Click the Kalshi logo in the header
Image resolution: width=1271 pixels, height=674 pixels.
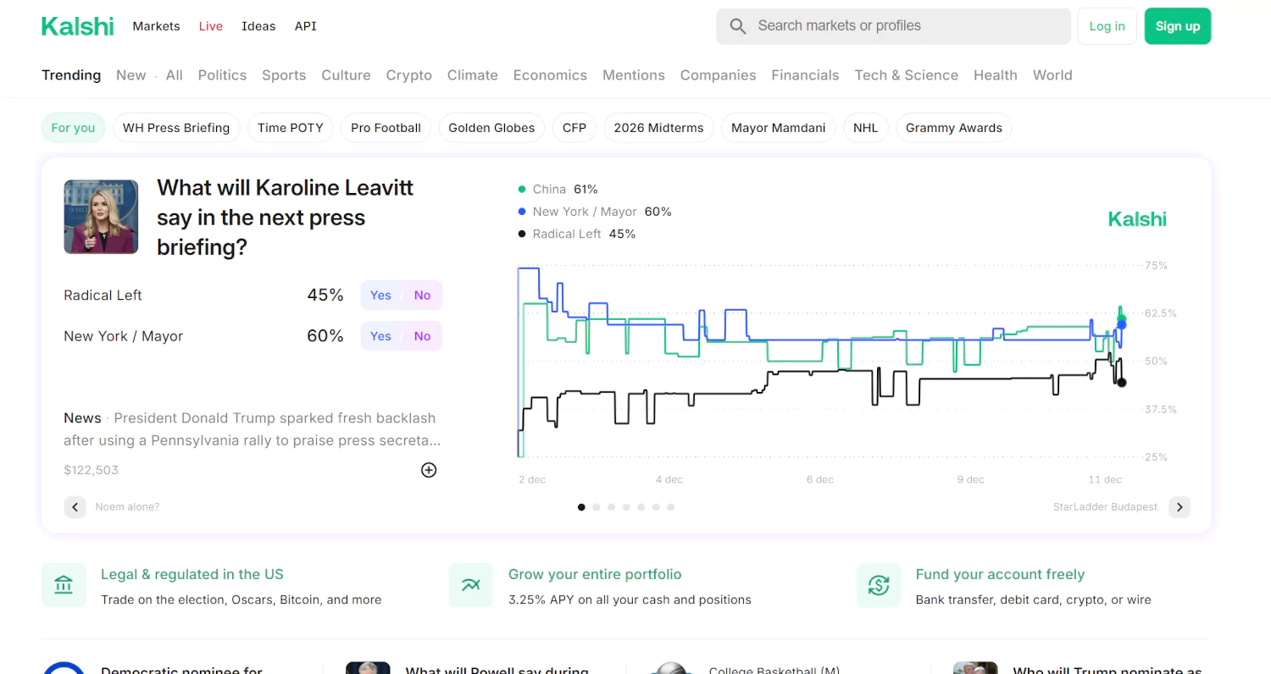[x=77, y=26]
